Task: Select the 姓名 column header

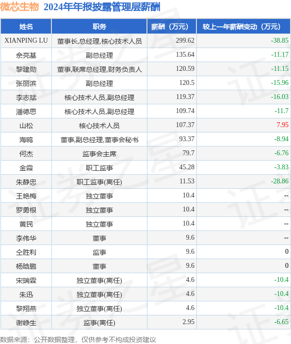Action: point(26,27)
